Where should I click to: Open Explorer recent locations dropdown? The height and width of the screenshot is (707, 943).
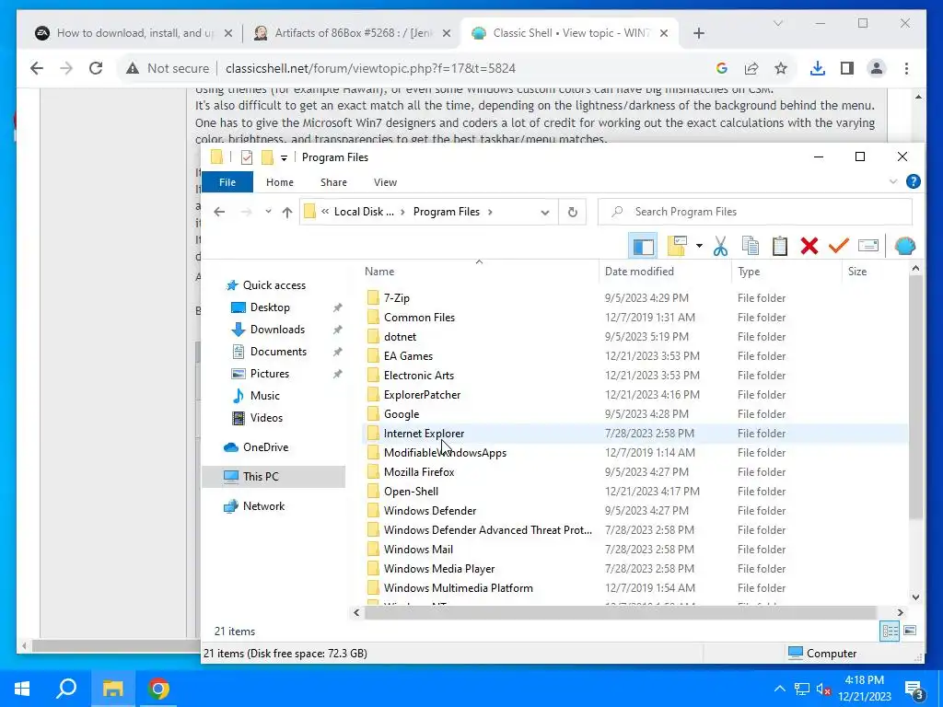tap(268, 212)
